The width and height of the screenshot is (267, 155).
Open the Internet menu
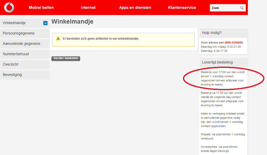point(88,8)
